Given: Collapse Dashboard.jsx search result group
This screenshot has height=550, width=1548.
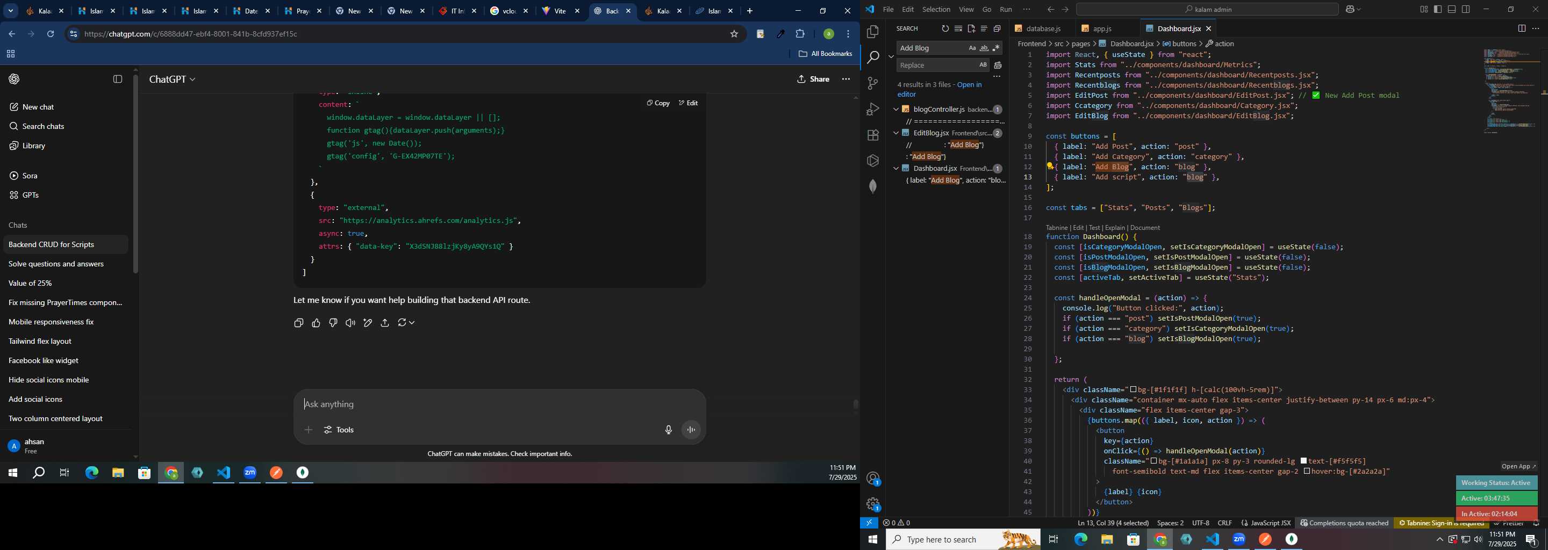Looking at the screenshot, I should 895,169.
